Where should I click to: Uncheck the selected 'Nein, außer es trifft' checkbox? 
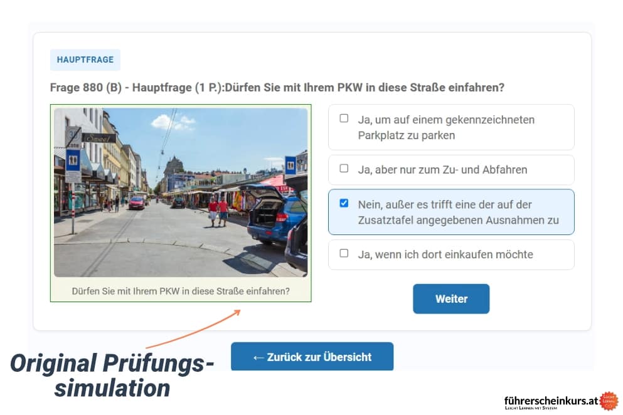(344, 203)
